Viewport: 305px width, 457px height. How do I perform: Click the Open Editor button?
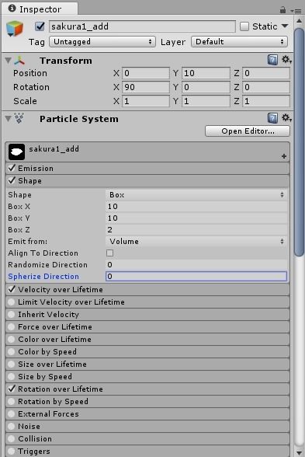(248, 131)
